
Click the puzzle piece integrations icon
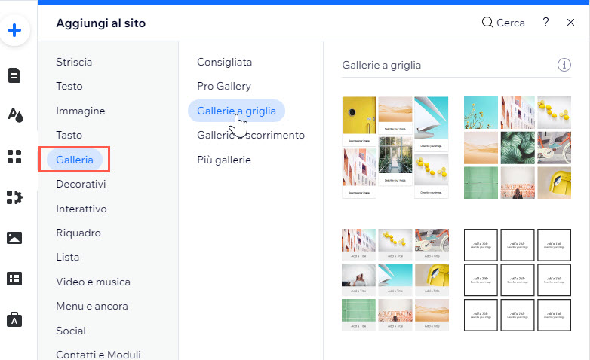(x=14, y=197)
